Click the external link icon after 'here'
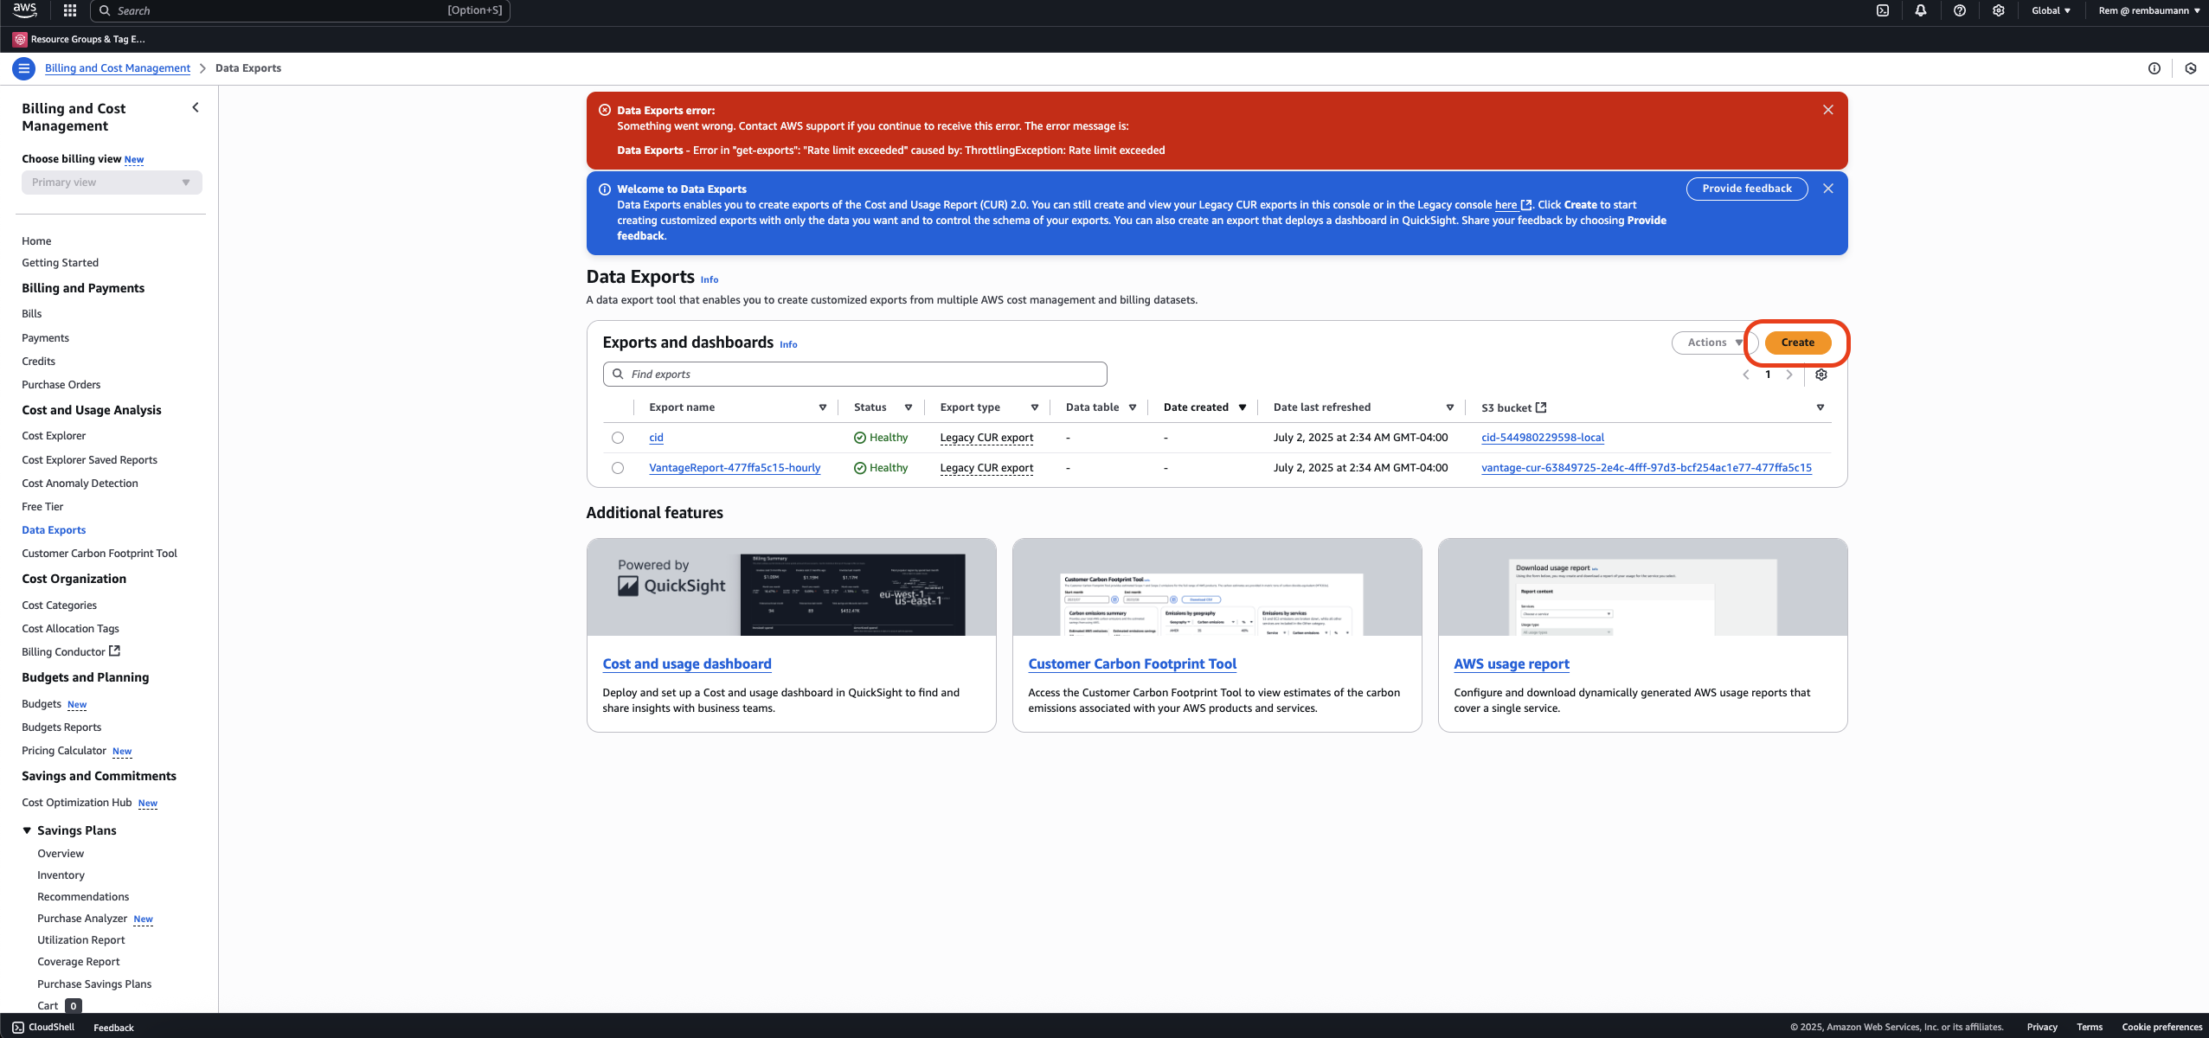2209x1038 pixels. (1526, 205)
